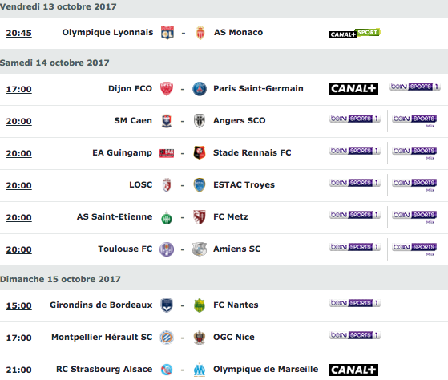Click the Montpellier Hérault SC crest

pos(167,338)
